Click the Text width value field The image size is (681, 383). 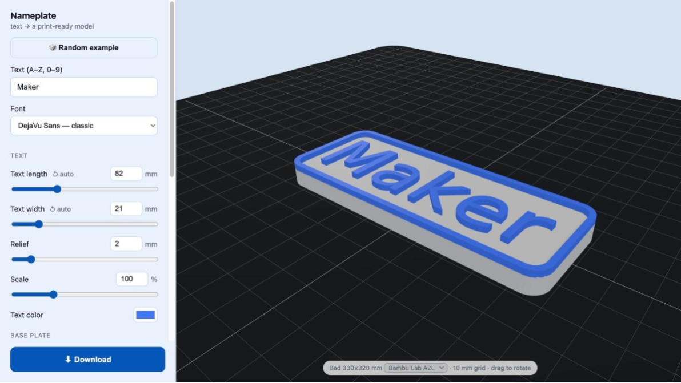tap(126, 209)
